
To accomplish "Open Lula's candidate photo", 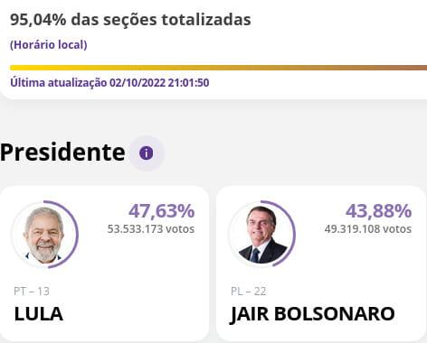I will 44,235.
